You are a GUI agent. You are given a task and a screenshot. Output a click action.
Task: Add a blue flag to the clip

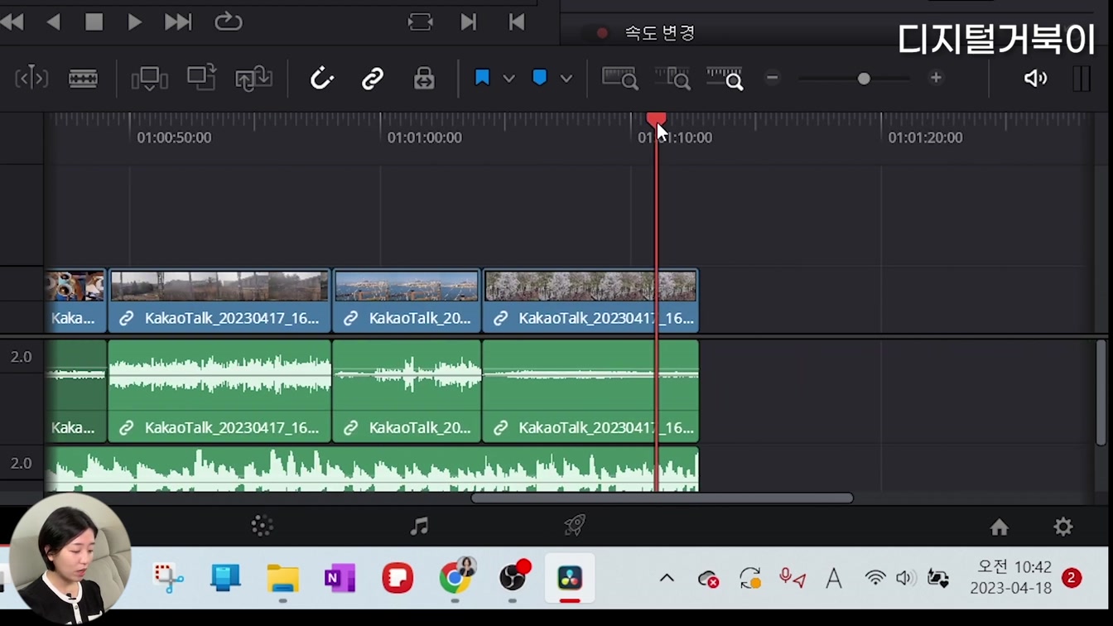(x=482, y=78)
